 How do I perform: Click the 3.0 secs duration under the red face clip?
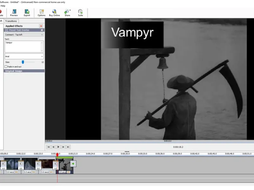45,172
